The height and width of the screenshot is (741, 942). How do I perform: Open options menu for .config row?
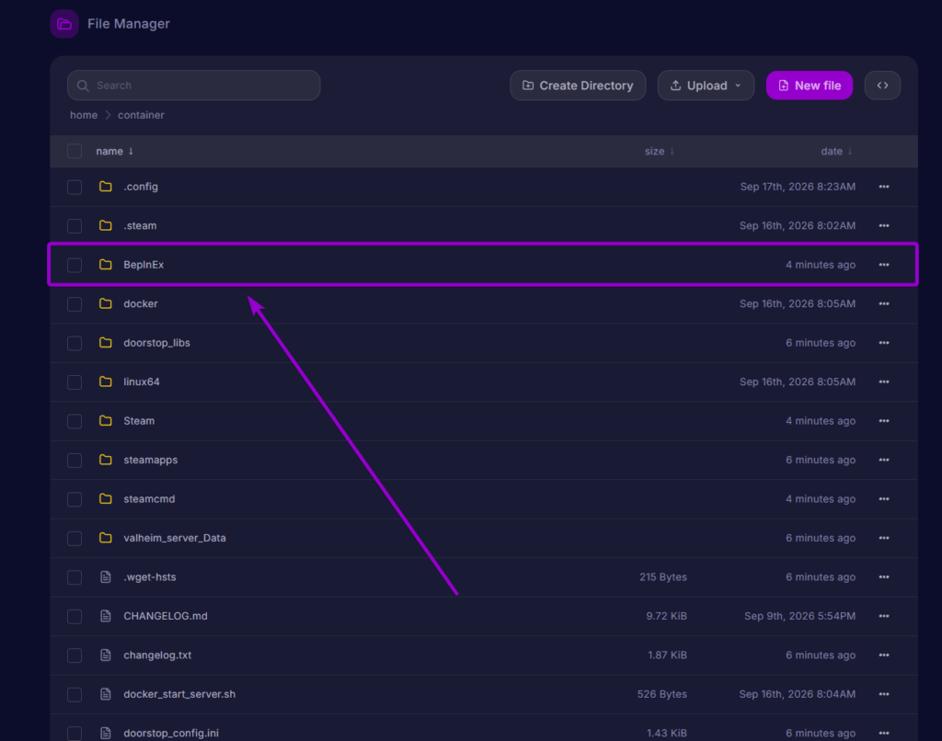(884, 187)
